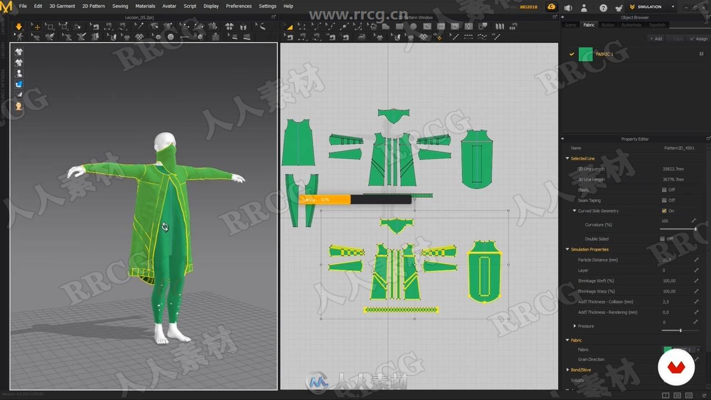Select the Select/Move tool in 3D toolbar
The image size is (711, 400).
pyautogui.click(x=36, y=27)
